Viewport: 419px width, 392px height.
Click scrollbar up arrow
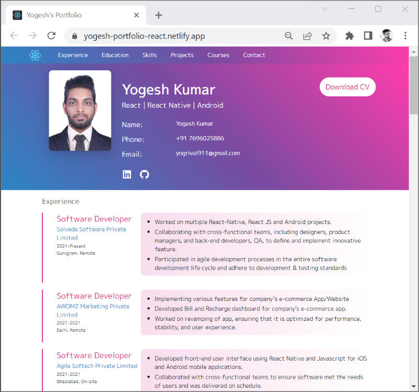click(414, 51)
